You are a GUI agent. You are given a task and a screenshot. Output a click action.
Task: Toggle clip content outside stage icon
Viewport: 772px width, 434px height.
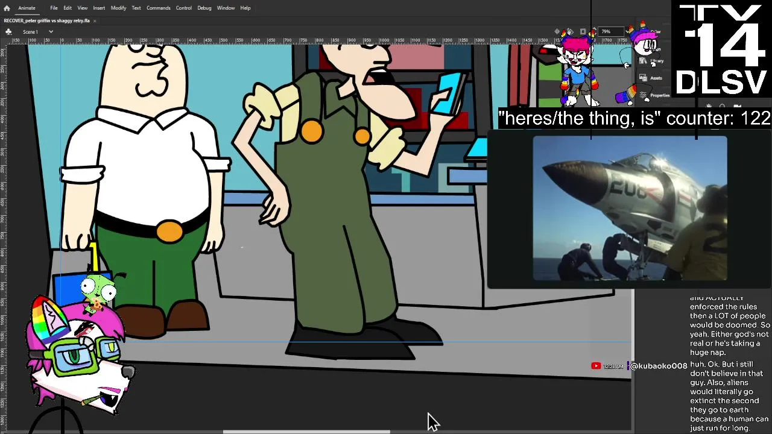pyautogui.click(x=583, y=31)
